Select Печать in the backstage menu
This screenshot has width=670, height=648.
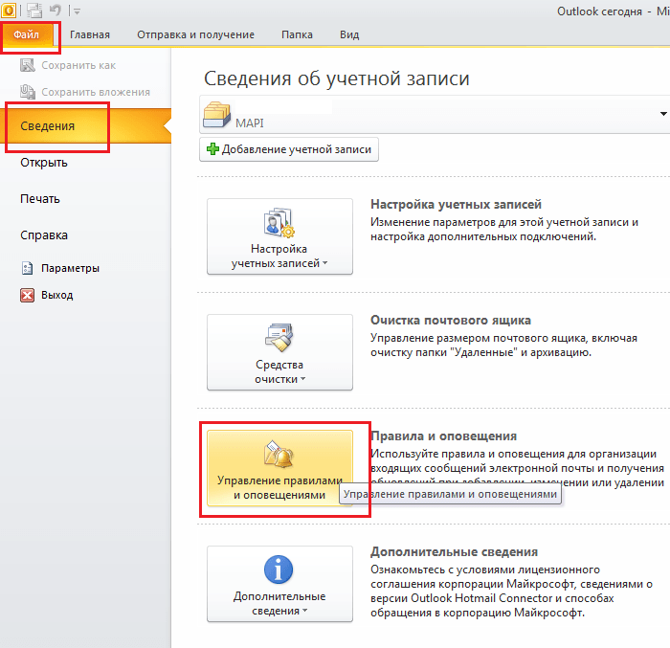40,199
